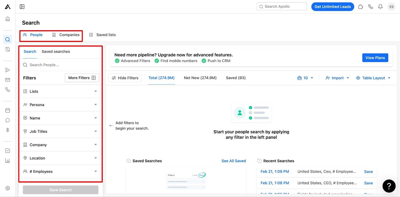Open the Import dropdown
The width and height of the screenshot is (400, 197).
(337, 78)
